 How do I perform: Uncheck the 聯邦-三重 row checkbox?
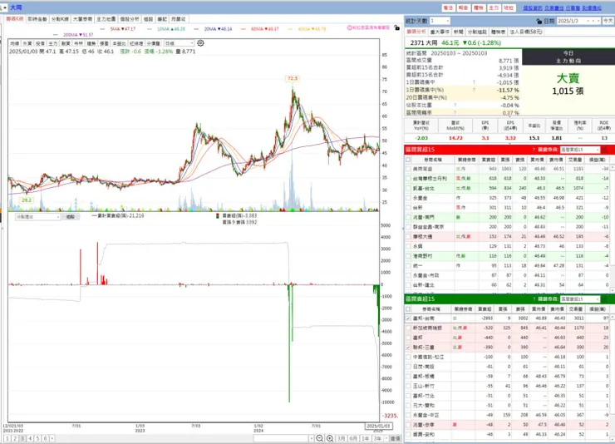408,348
